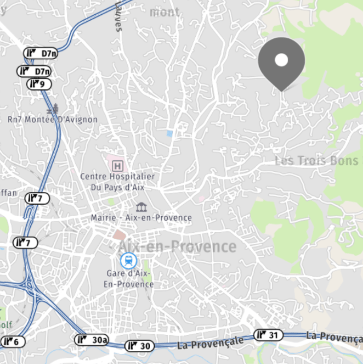Screen dimensions: 363x364
Task: Select the Mairie town hall building icon
Action: [142, 207]
